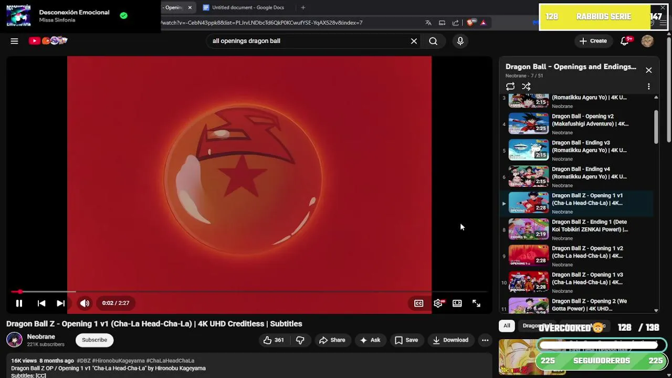Open the YouTube guide hamburger menu
The width and height of the screenshot is (672, 378).
point(15,41)
